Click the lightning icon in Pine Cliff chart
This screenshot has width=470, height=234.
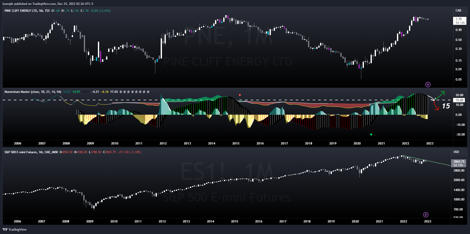point(428,84)
